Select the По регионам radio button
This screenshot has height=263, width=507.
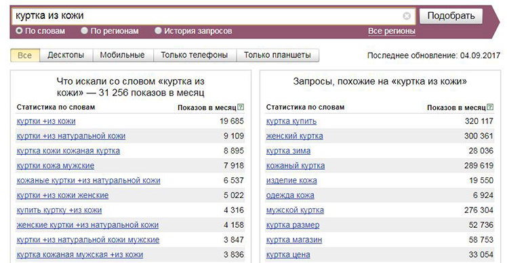pos(85,30)
